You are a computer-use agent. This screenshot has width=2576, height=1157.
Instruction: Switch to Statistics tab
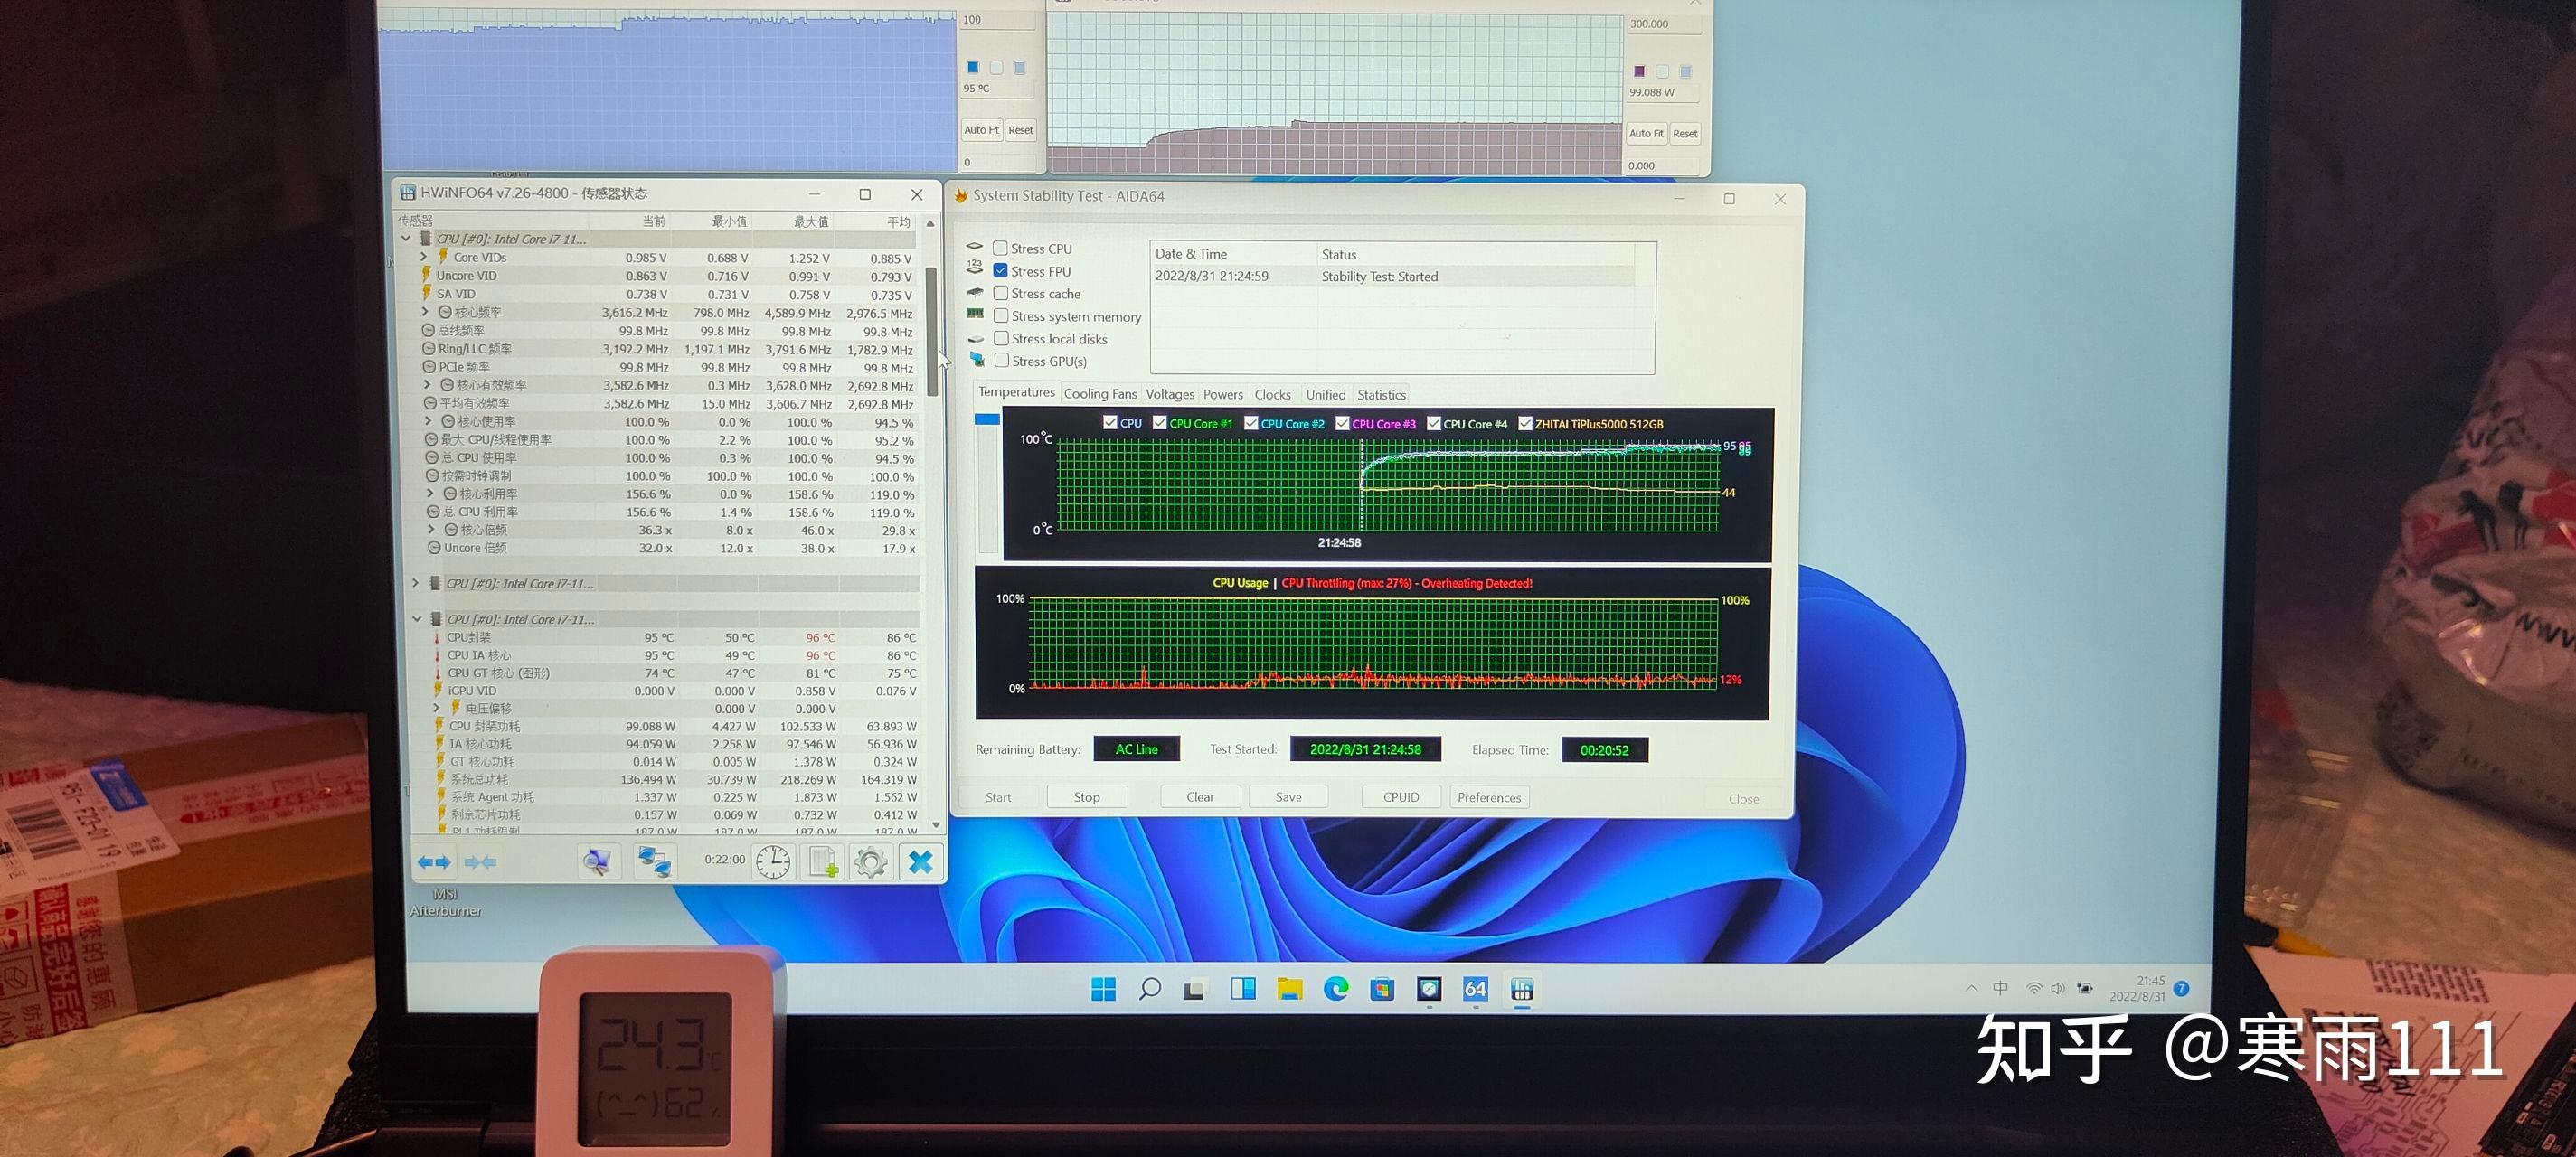(x=1381, y=395)
